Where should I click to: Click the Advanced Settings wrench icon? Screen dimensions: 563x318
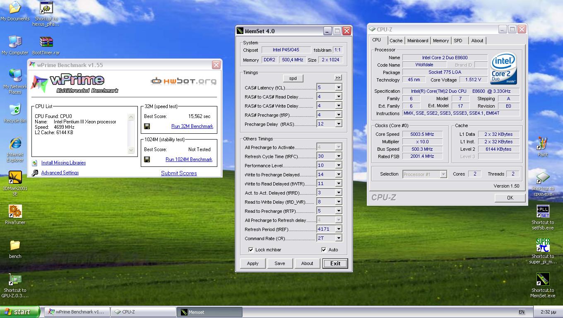pyautogui.click(x=35, y=173)
